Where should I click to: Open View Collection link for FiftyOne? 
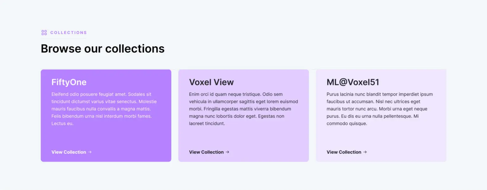coord(72,152)
